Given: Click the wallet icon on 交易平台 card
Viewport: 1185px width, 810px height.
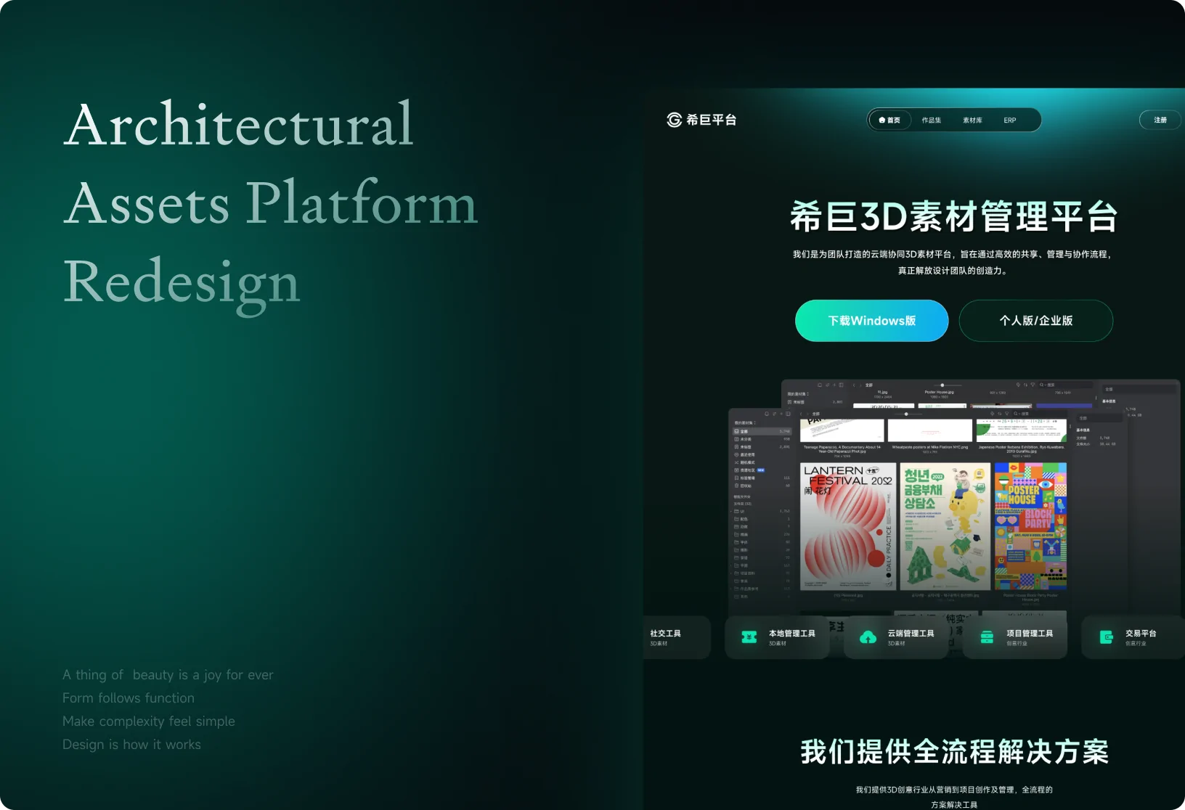Looking at the screenshot, I should pyautogui.click(x=1106, y=637).
